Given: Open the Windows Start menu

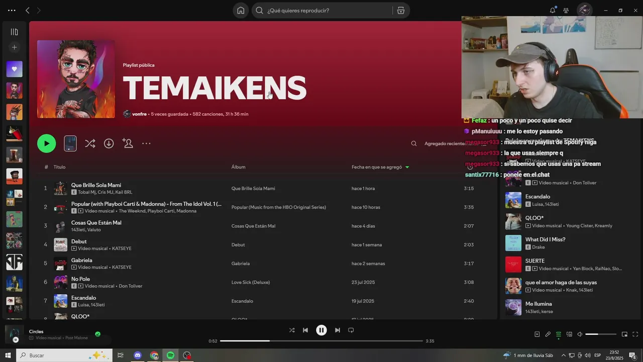Looking at the screenshot, I should pos(8,355).
